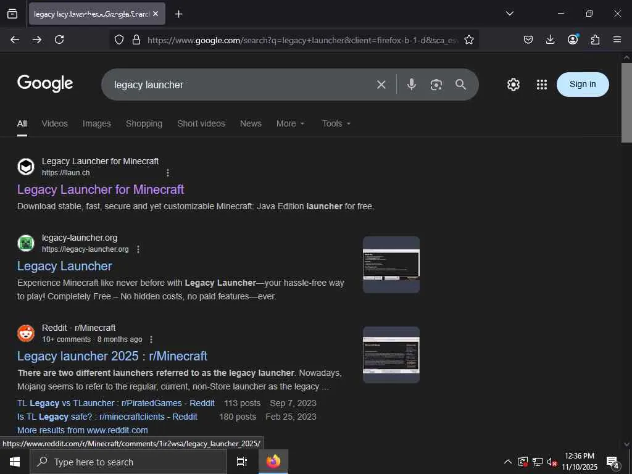Click the Windows taskbar search box
Image resolution: width=632 pixels, height=474 pixels.
tap(128, 462)
